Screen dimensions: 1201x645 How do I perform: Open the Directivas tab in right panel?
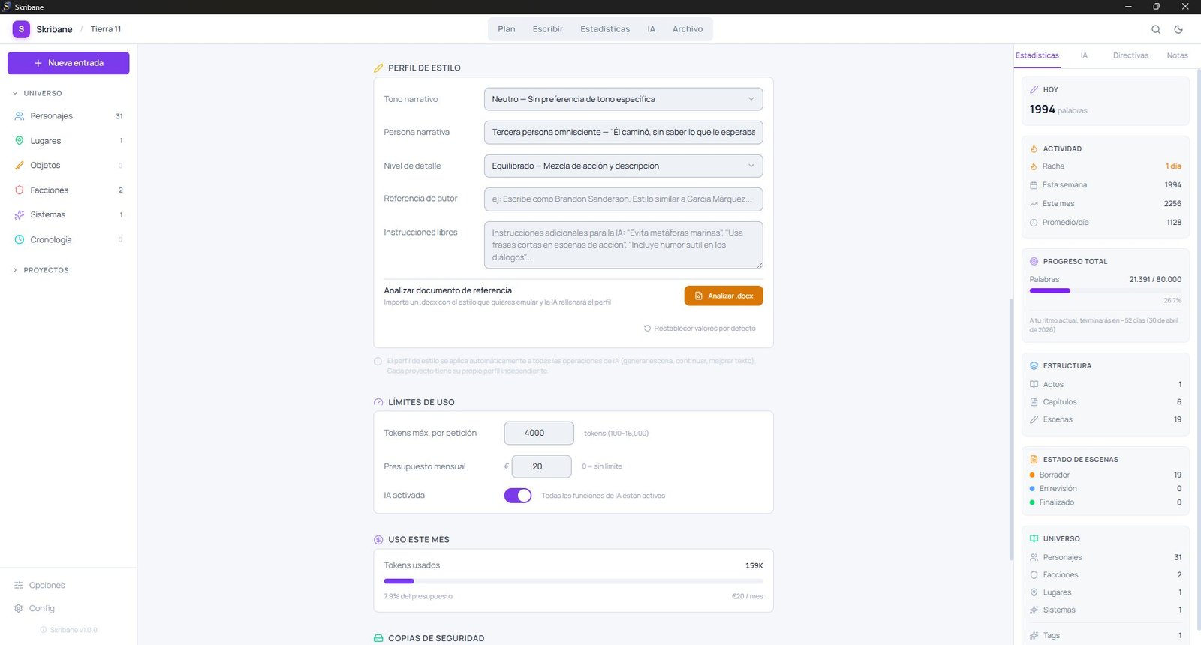tap(1130, 55)
